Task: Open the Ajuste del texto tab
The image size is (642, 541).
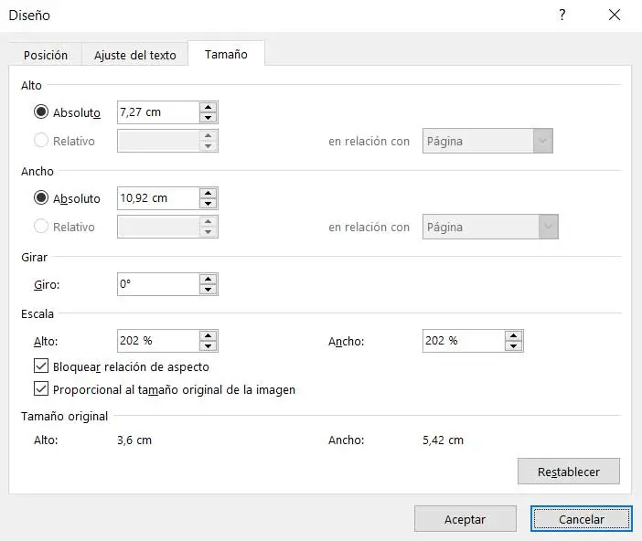Action: tap(135, 55)
